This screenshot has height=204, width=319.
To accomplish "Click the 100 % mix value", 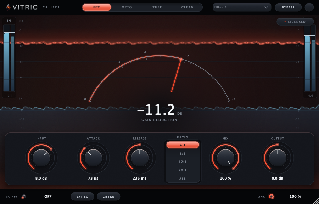I will (x=225, y=178).
